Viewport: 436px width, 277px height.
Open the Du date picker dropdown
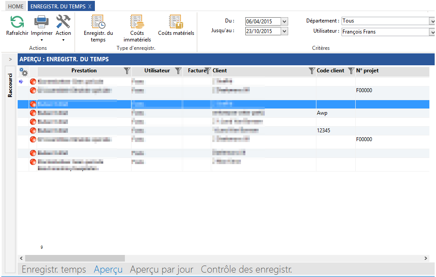click(285, 22)
